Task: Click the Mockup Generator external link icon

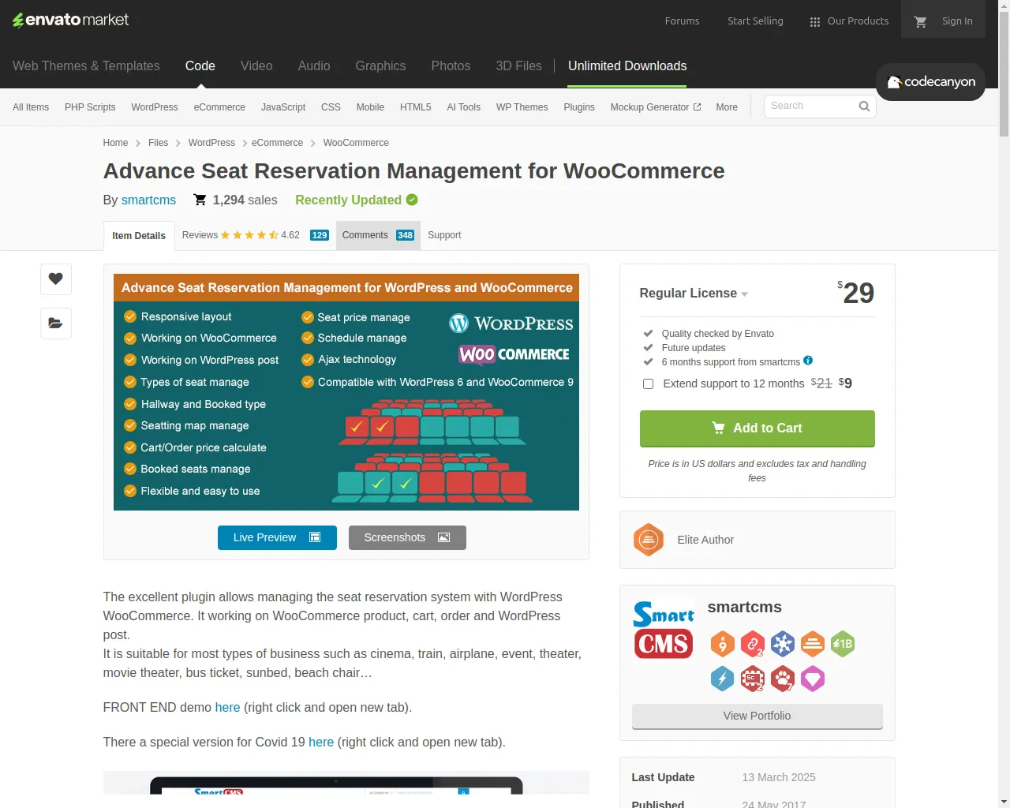Action: (x=697, y=107)
